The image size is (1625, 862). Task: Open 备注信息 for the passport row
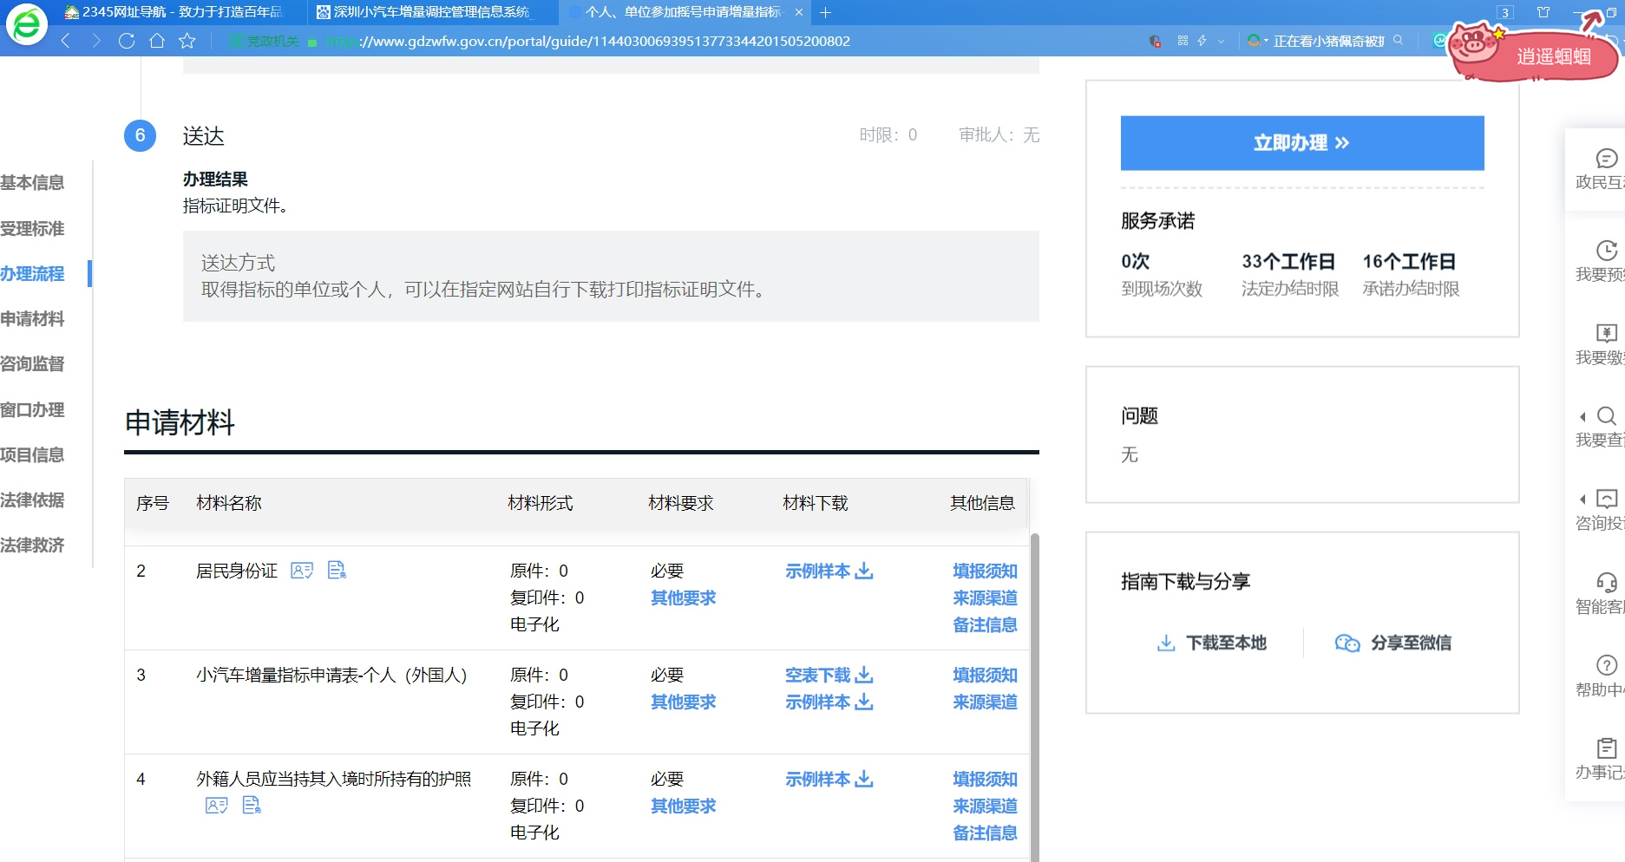point(985,833)
